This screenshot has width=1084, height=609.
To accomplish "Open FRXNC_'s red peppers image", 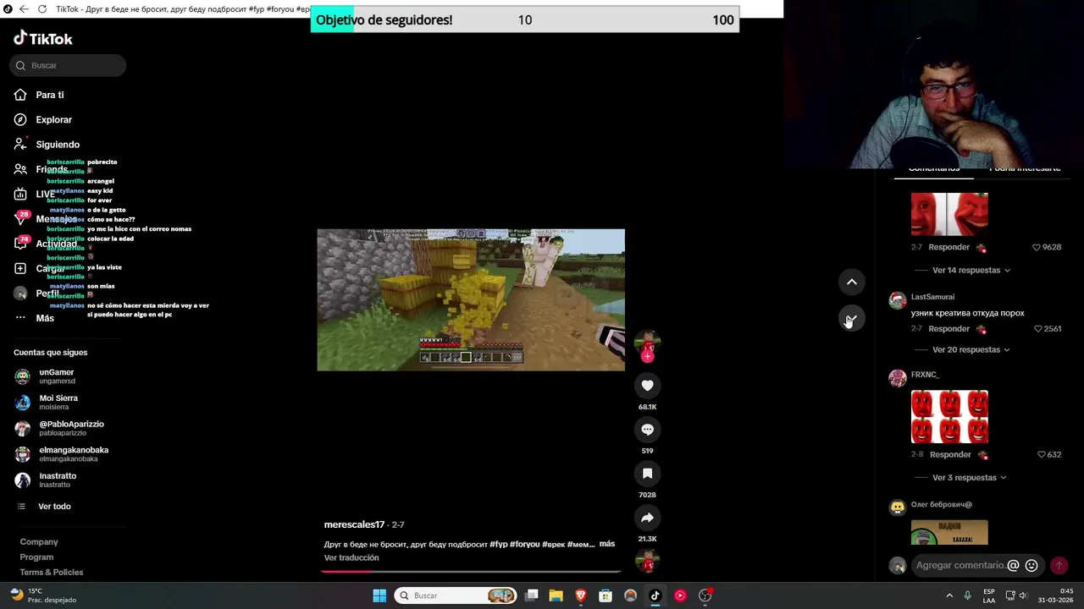I will pyautogui.click(x=949, y=417).
